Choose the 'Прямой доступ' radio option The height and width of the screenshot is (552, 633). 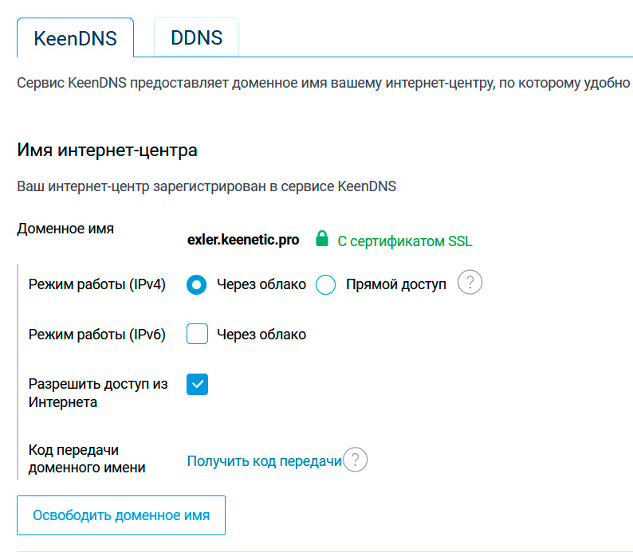pyautogui.click(x=326, y=284)
